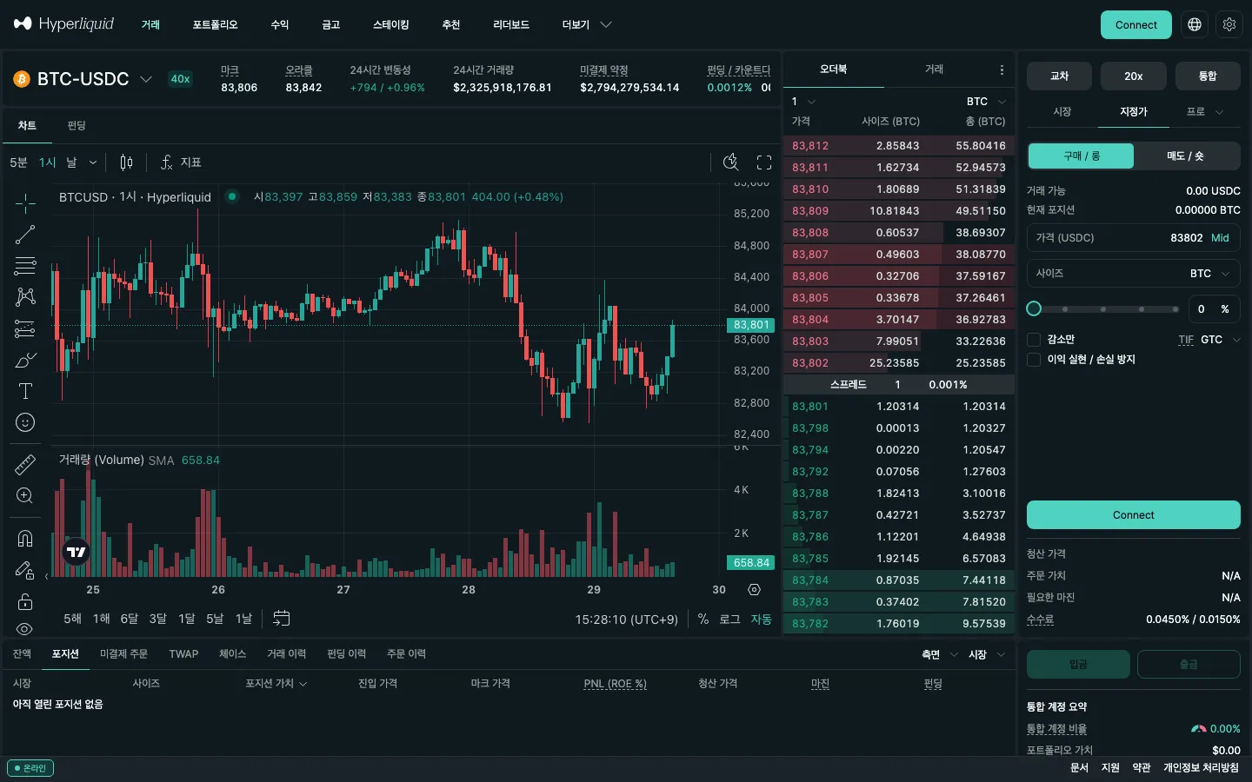Enable 이익 실현 / 손실 방지 checkbox
Screen dimensions: 1252x782
tap(1034, 360)
